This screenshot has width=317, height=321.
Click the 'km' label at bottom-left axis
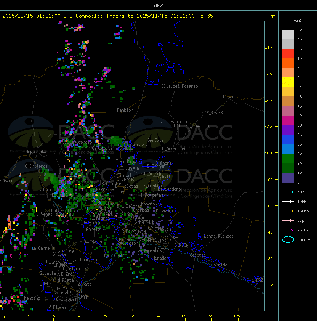(6, 317)
